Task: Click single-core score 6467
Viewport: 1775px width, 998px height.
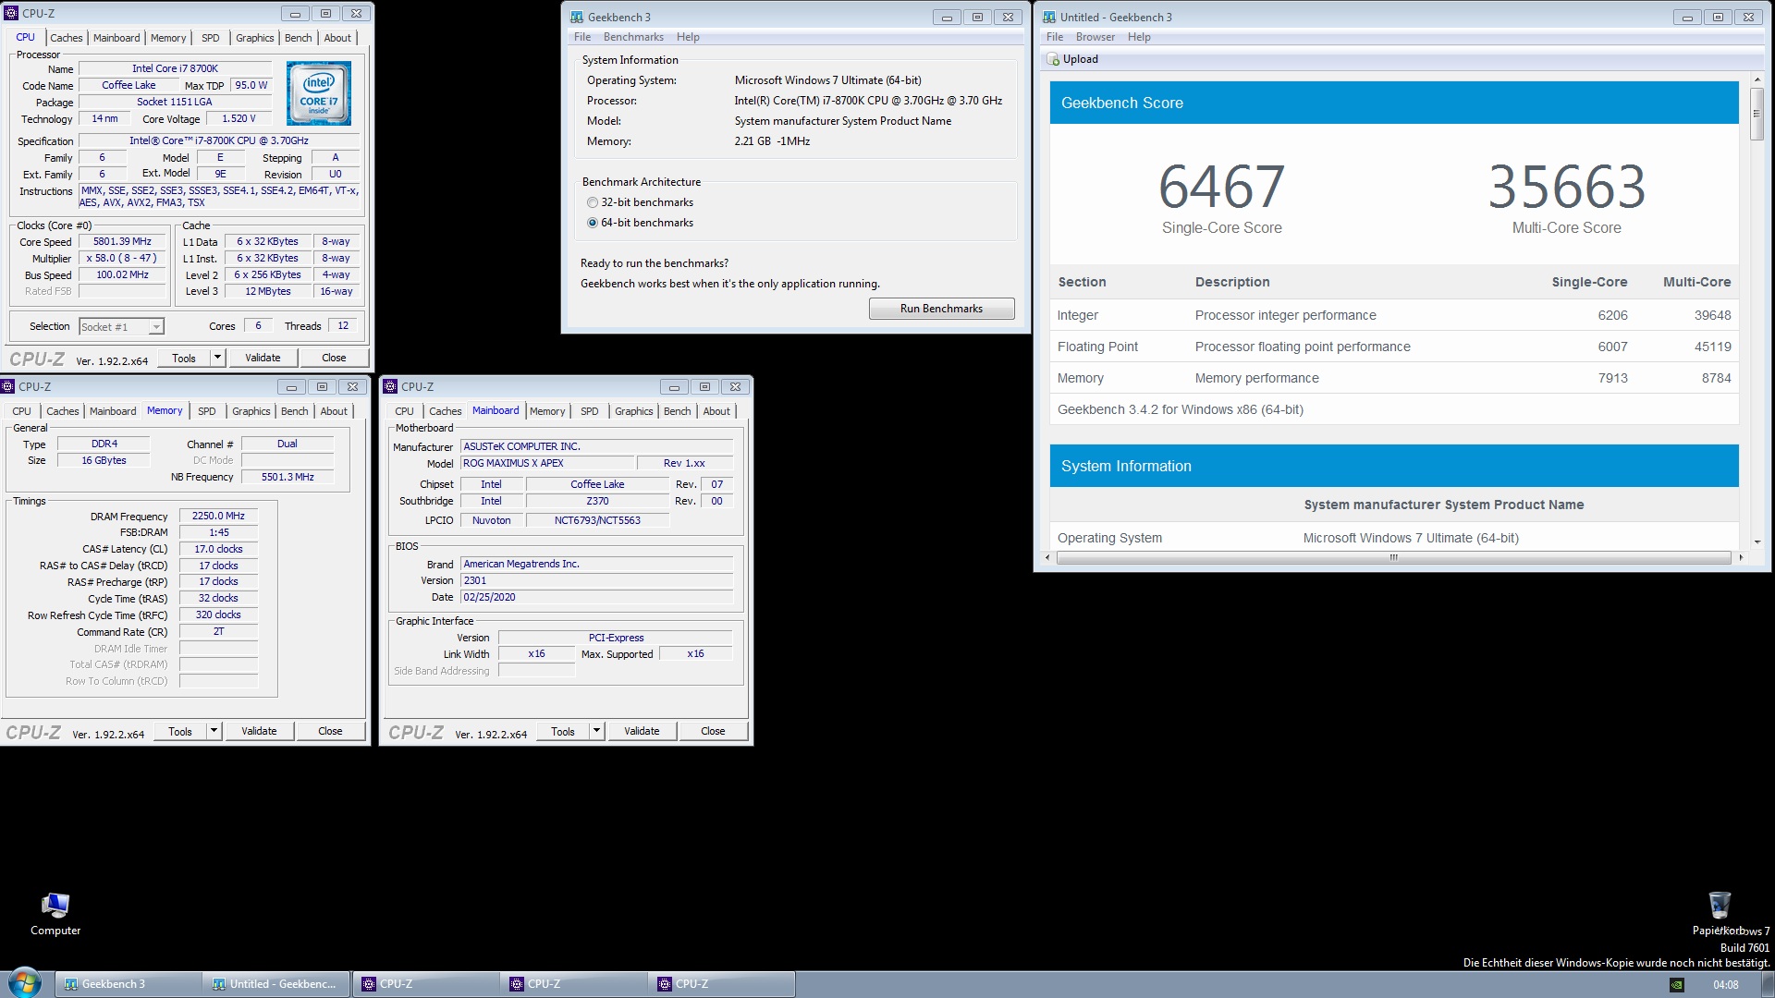Action: click(x=1221, y=187)
